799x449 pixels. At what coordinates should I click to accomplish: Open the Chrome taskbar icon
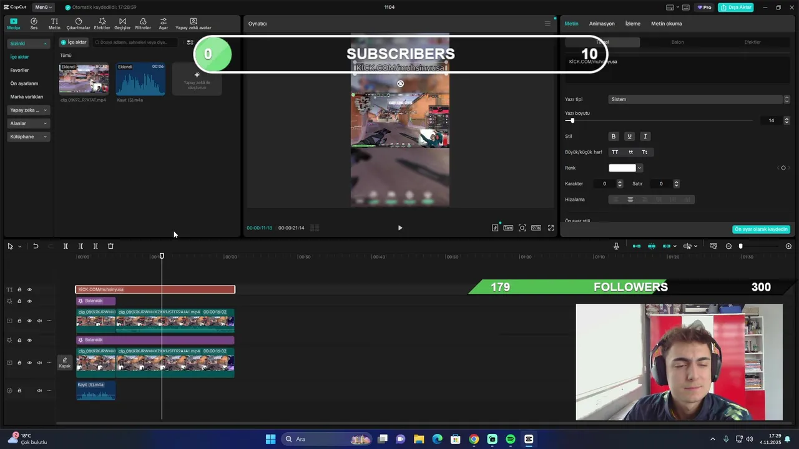pos(474,439)
